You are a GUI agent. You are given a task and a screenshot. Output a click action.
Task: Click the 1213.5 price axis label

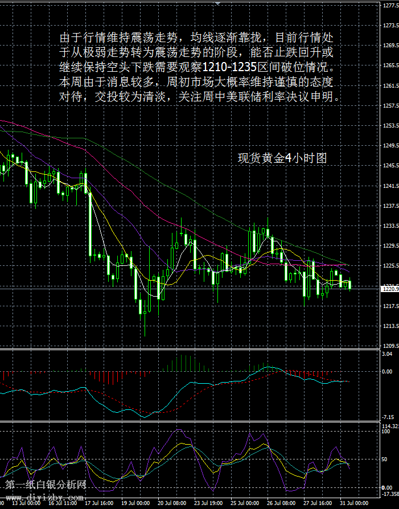(391, 326)
